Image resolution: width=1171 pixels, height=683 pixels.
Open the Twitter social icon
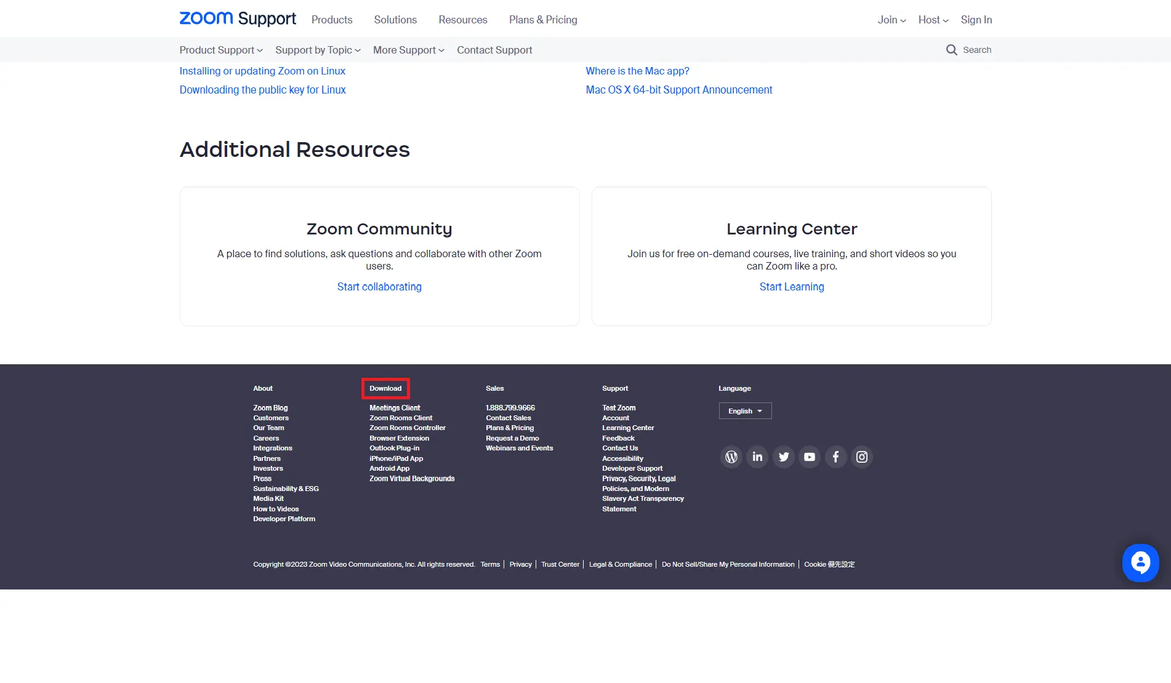[x=784, y=457]
